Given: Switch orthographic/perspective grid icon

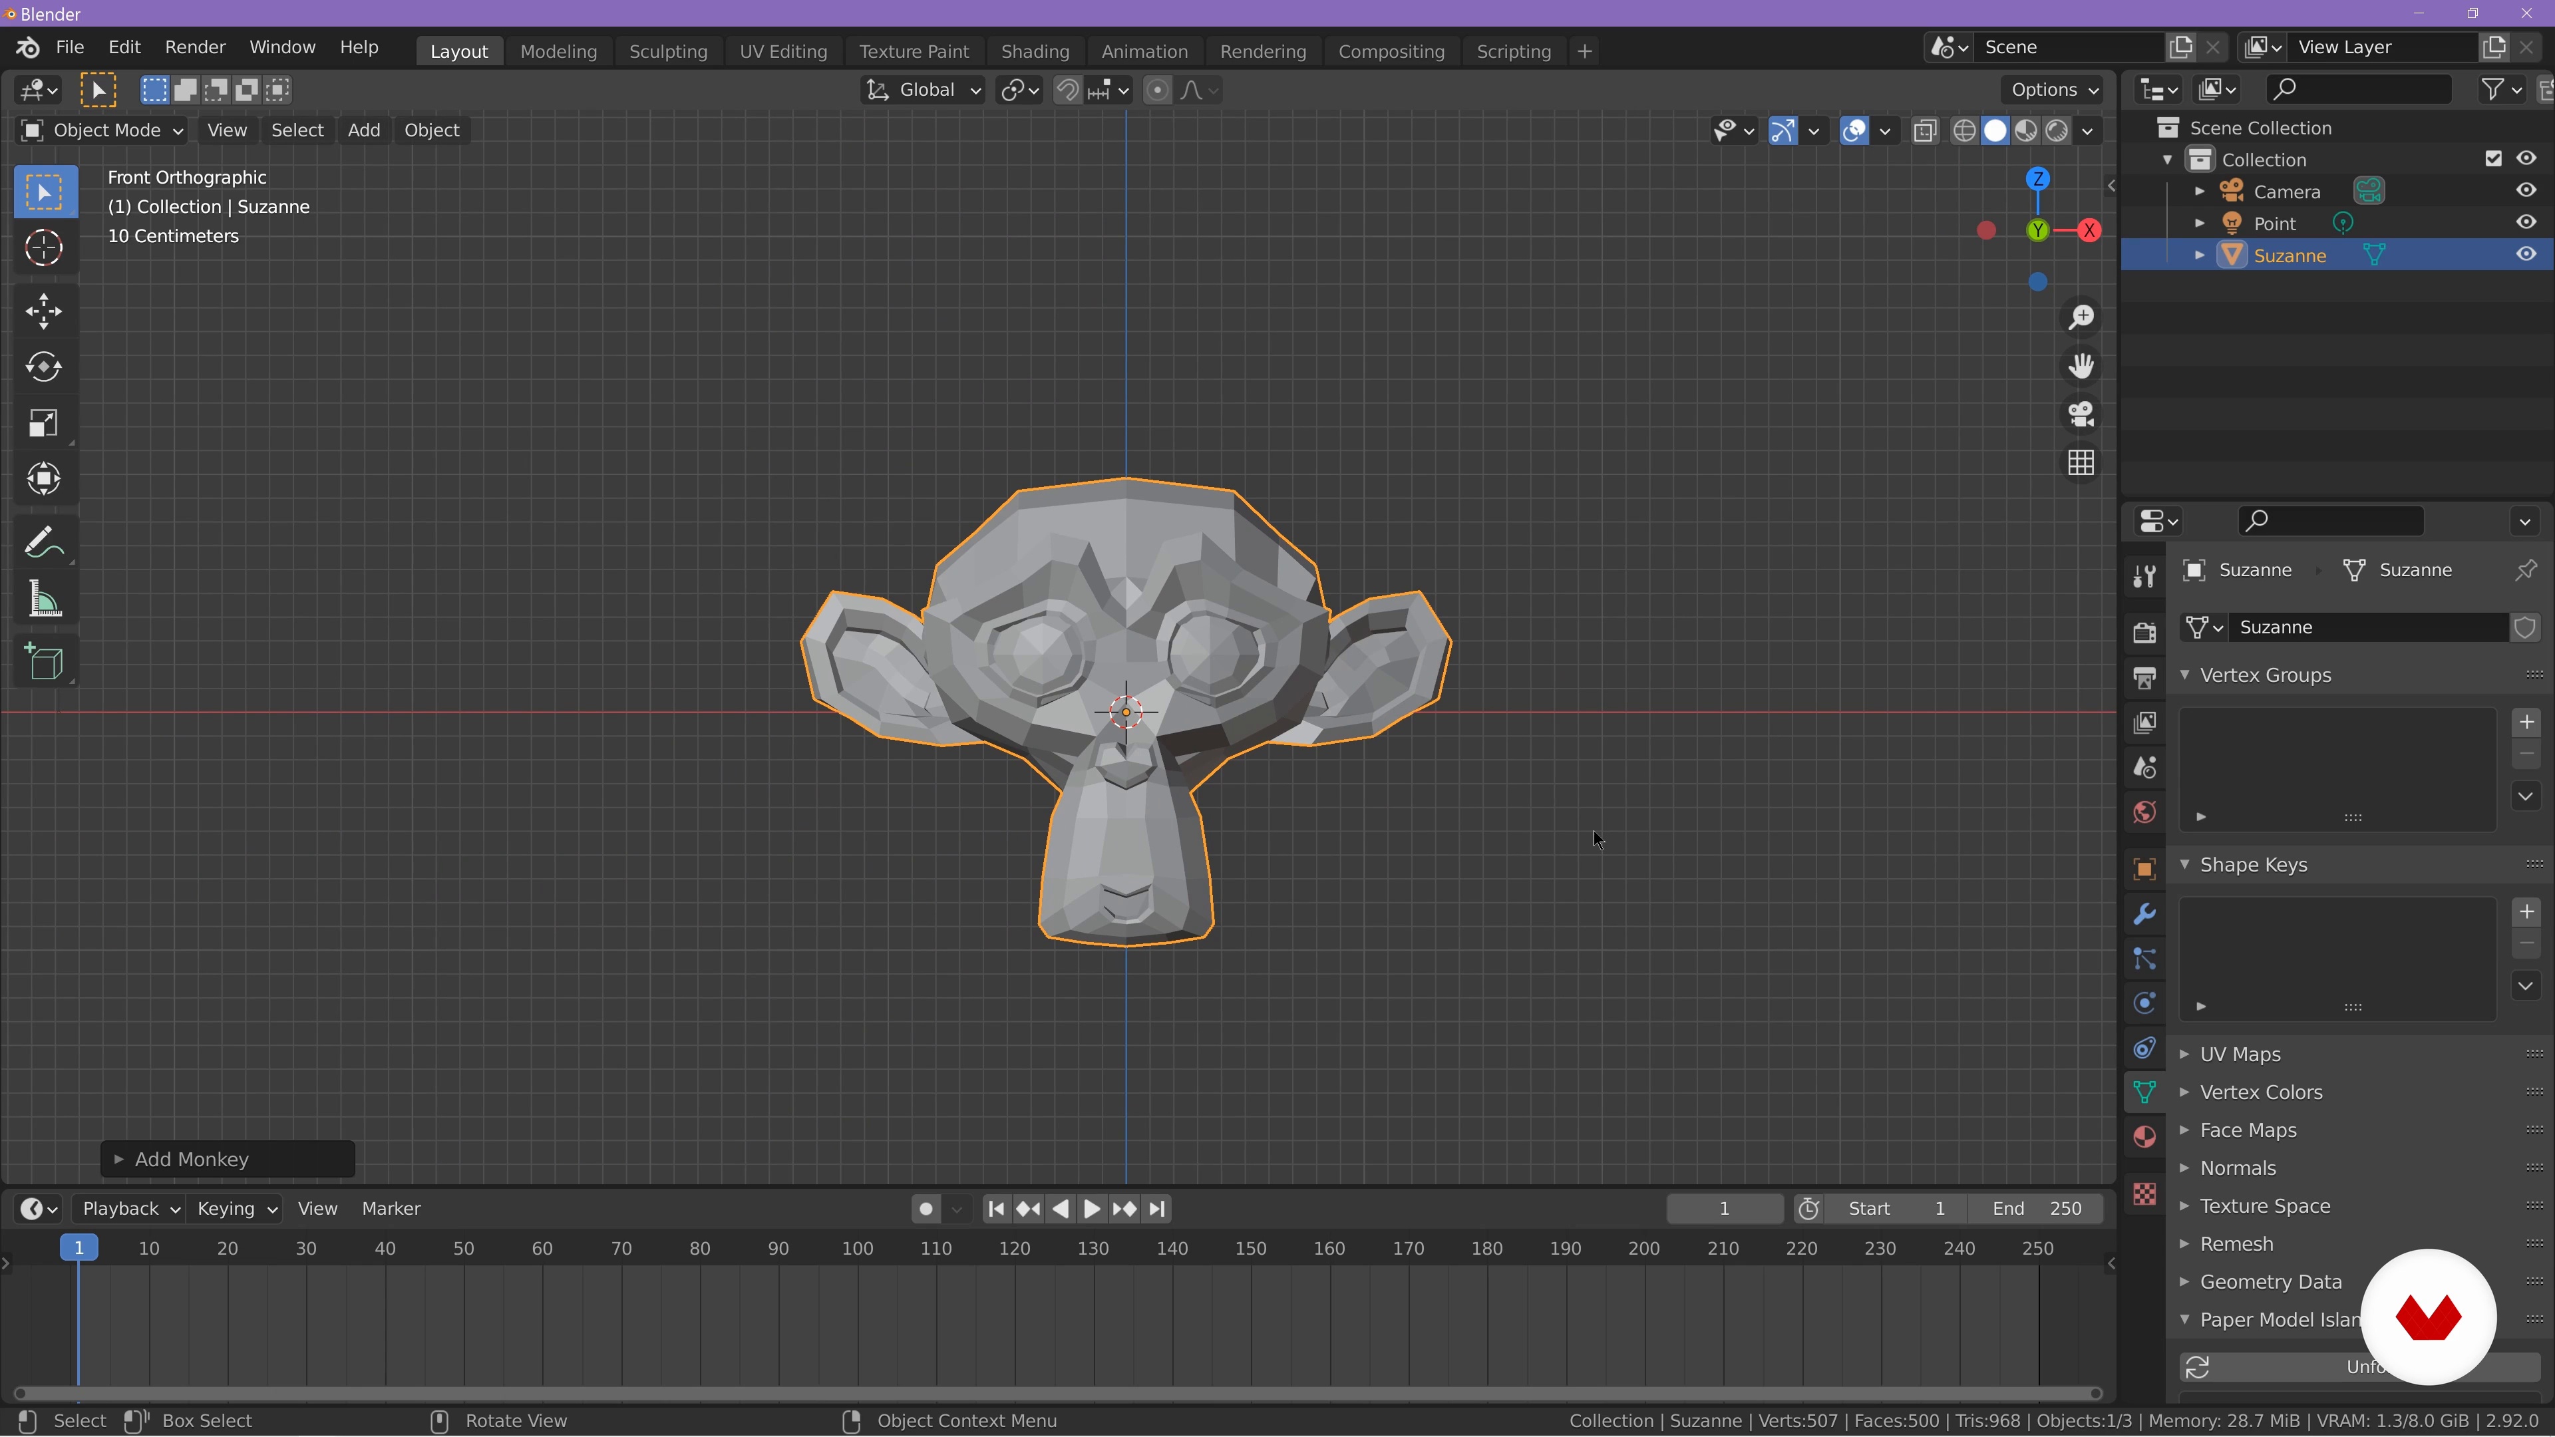Looking at the screenshot, I should point(2081,462).
